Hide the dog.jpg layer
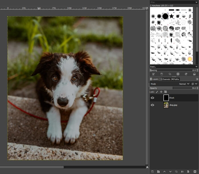Viewport: 199px width, 174px height. tap(153, 105)
